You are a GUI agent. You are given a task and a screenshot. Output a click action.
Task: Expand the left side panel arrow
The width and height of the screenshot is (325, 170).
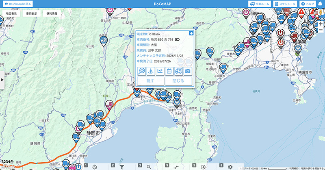2,80
